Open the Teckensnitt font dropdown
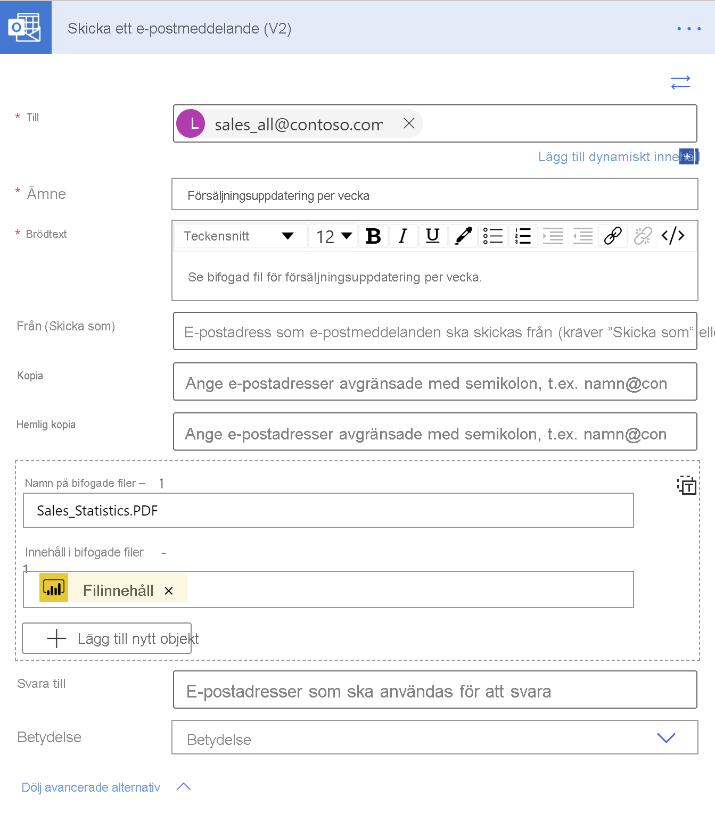This screenshot has width=715, height=822. [240, 236]
